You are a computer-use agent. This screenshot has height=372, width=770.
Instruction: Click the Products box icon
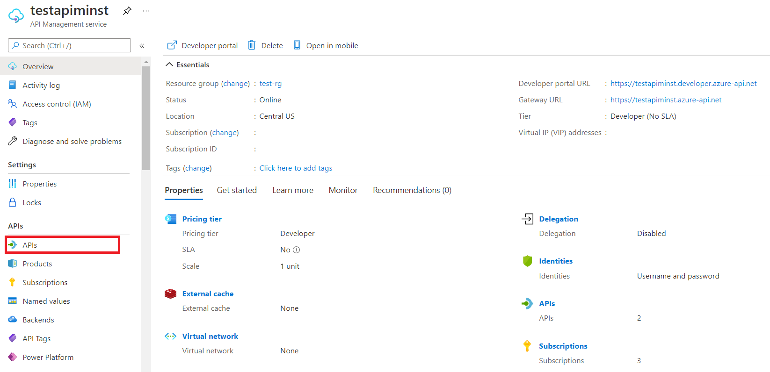(13, 264)
